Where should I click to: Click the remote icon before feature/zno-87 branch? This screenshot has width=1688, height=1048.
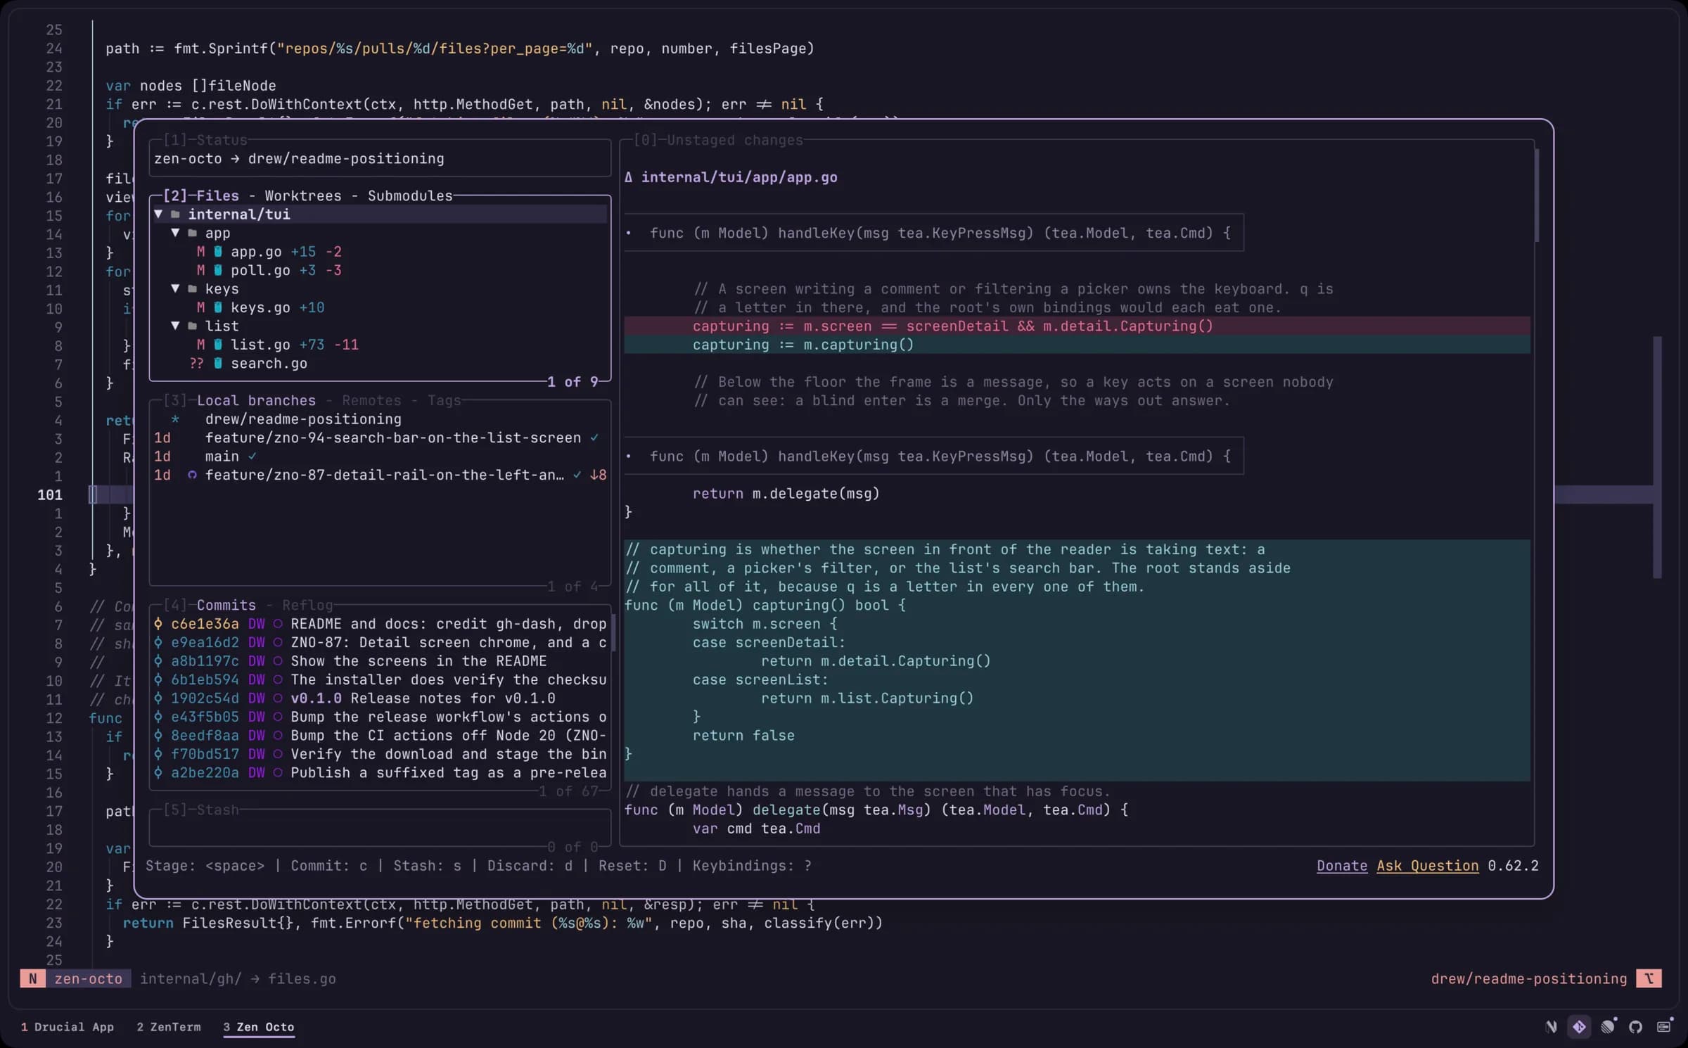[192, 475]
